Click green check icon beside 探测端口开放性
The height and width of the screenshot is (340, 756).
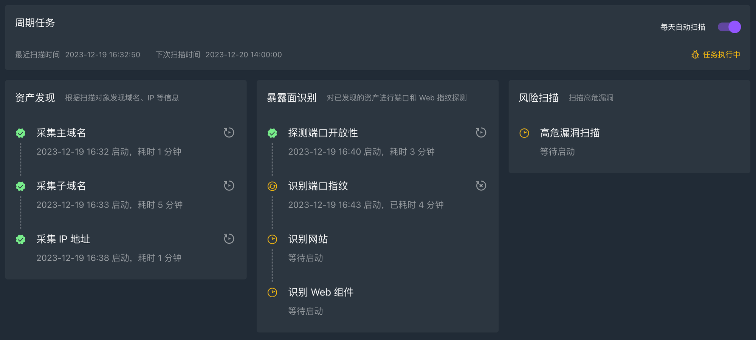[x=272, y=133]
